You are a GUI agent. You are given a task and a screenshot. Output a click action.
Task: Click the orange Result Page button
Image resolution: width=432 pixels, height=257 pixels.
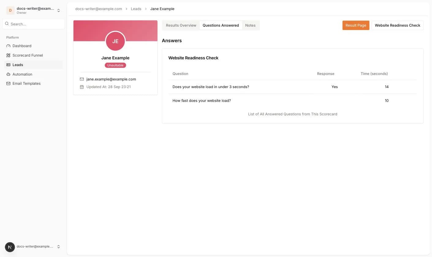click(x=356, y=25)
